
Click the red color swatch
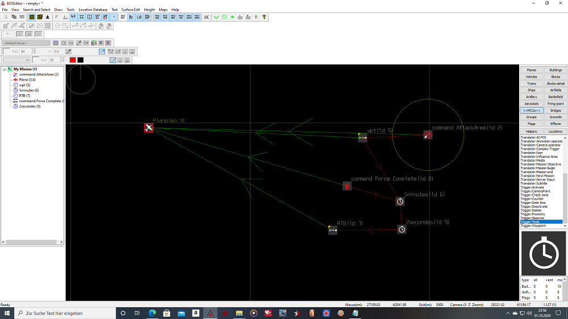coord(73,60)
